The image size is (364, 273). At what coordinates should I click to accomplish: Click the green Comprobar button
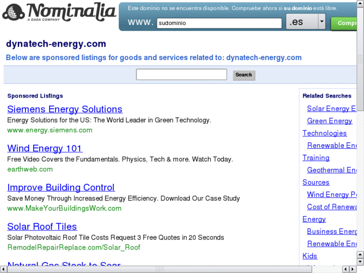[344, 23]
